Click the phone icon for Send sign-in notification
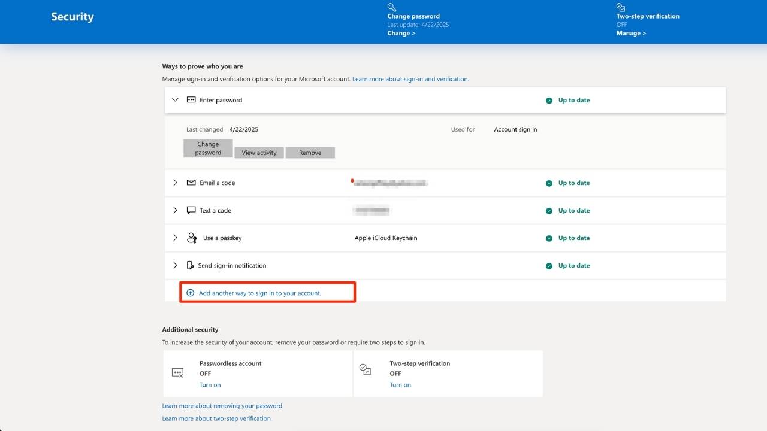Viewport: 767px width, 431px height. 190,265
